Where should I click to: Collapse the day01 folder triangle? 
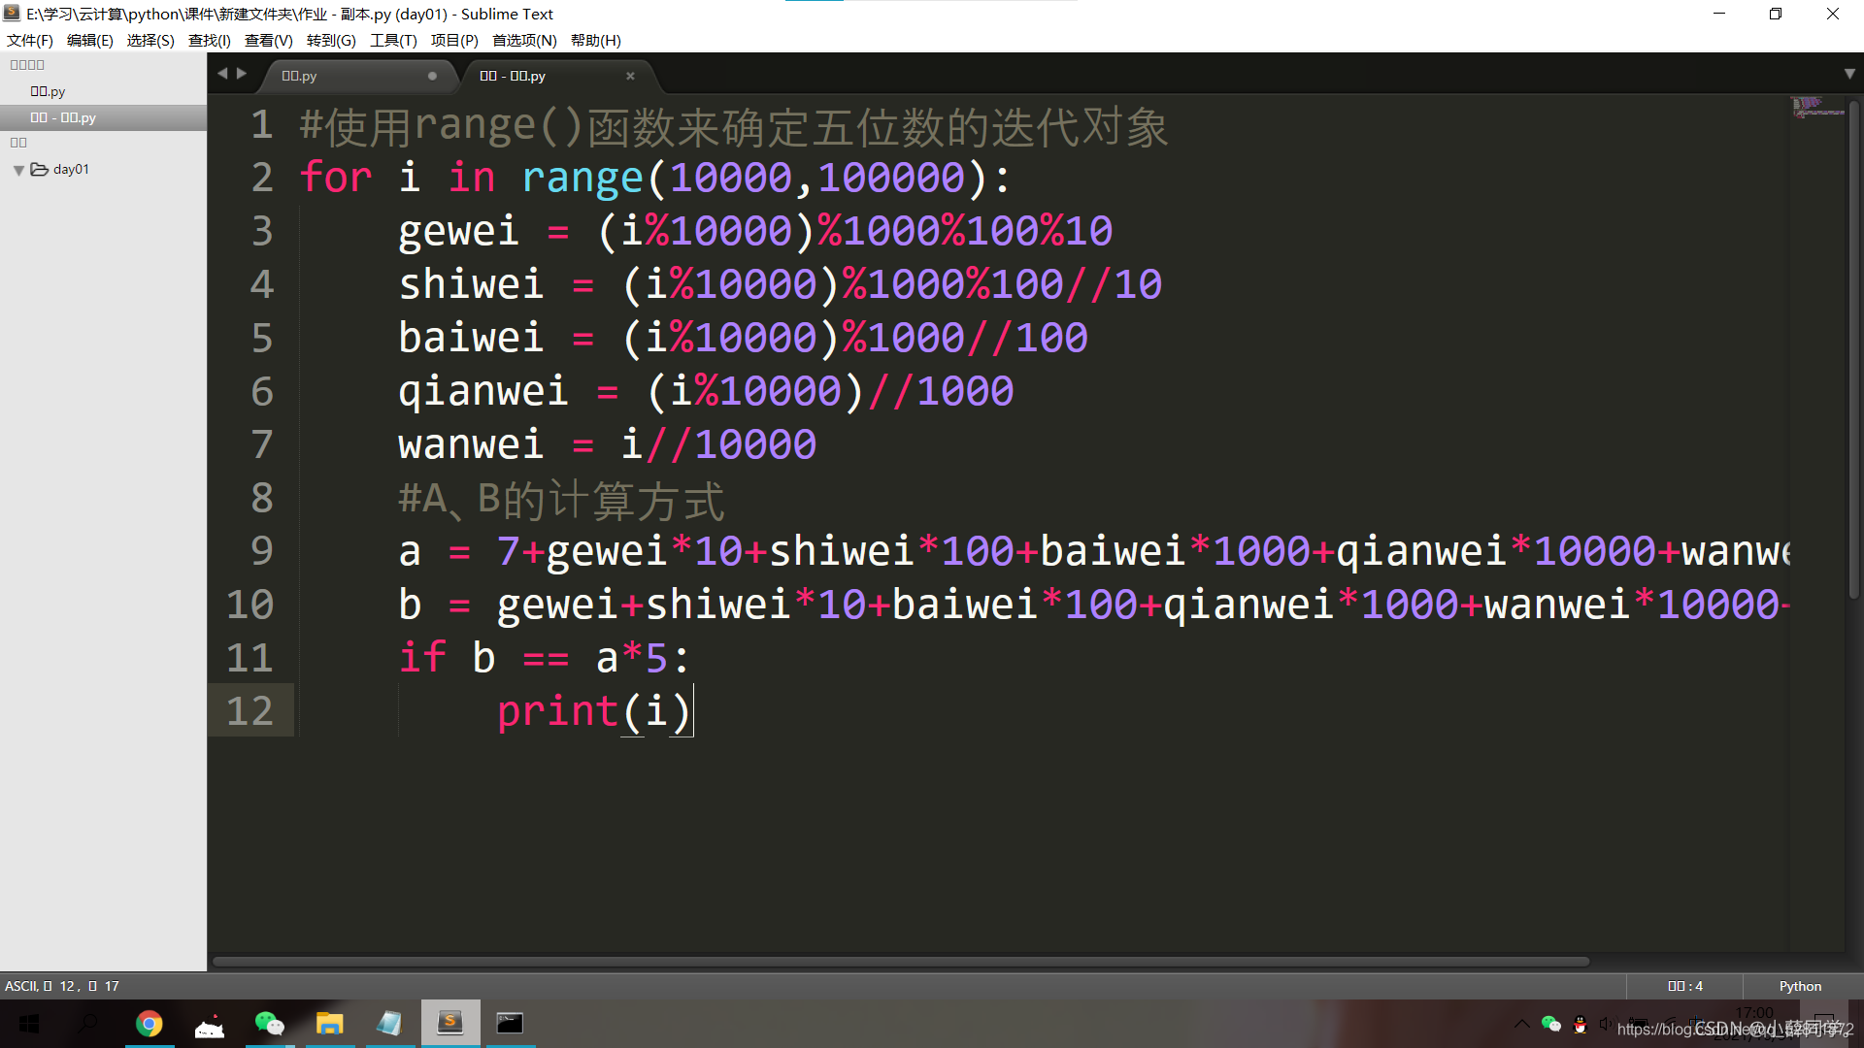(x=18, y=170)
